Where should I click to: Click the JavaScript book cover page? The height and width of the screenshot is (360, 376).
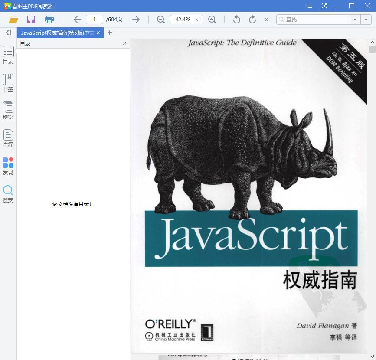[249, 196]
